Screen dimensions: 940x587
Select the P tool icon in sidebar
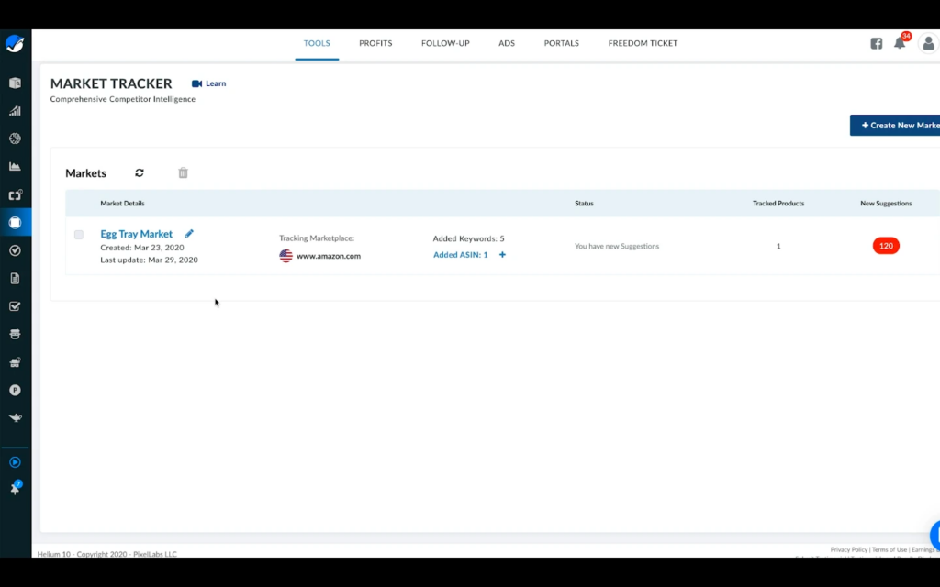tap(14, 390)
